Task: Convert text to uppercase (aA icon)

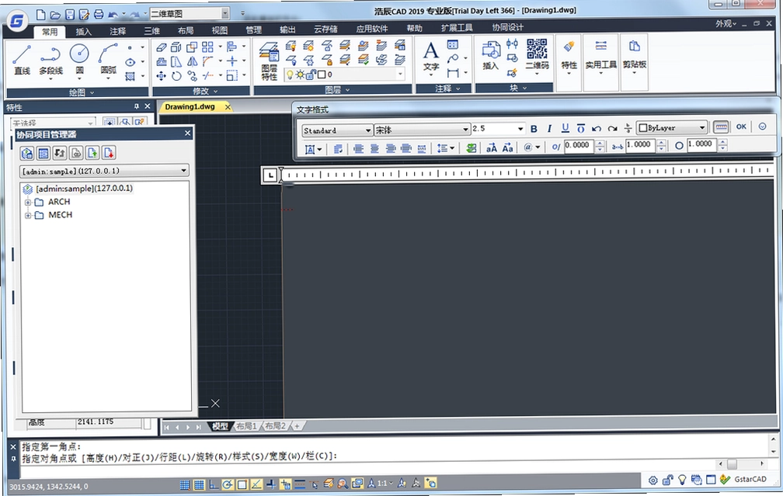Action: pyautogui.click(x=492, y=147)
